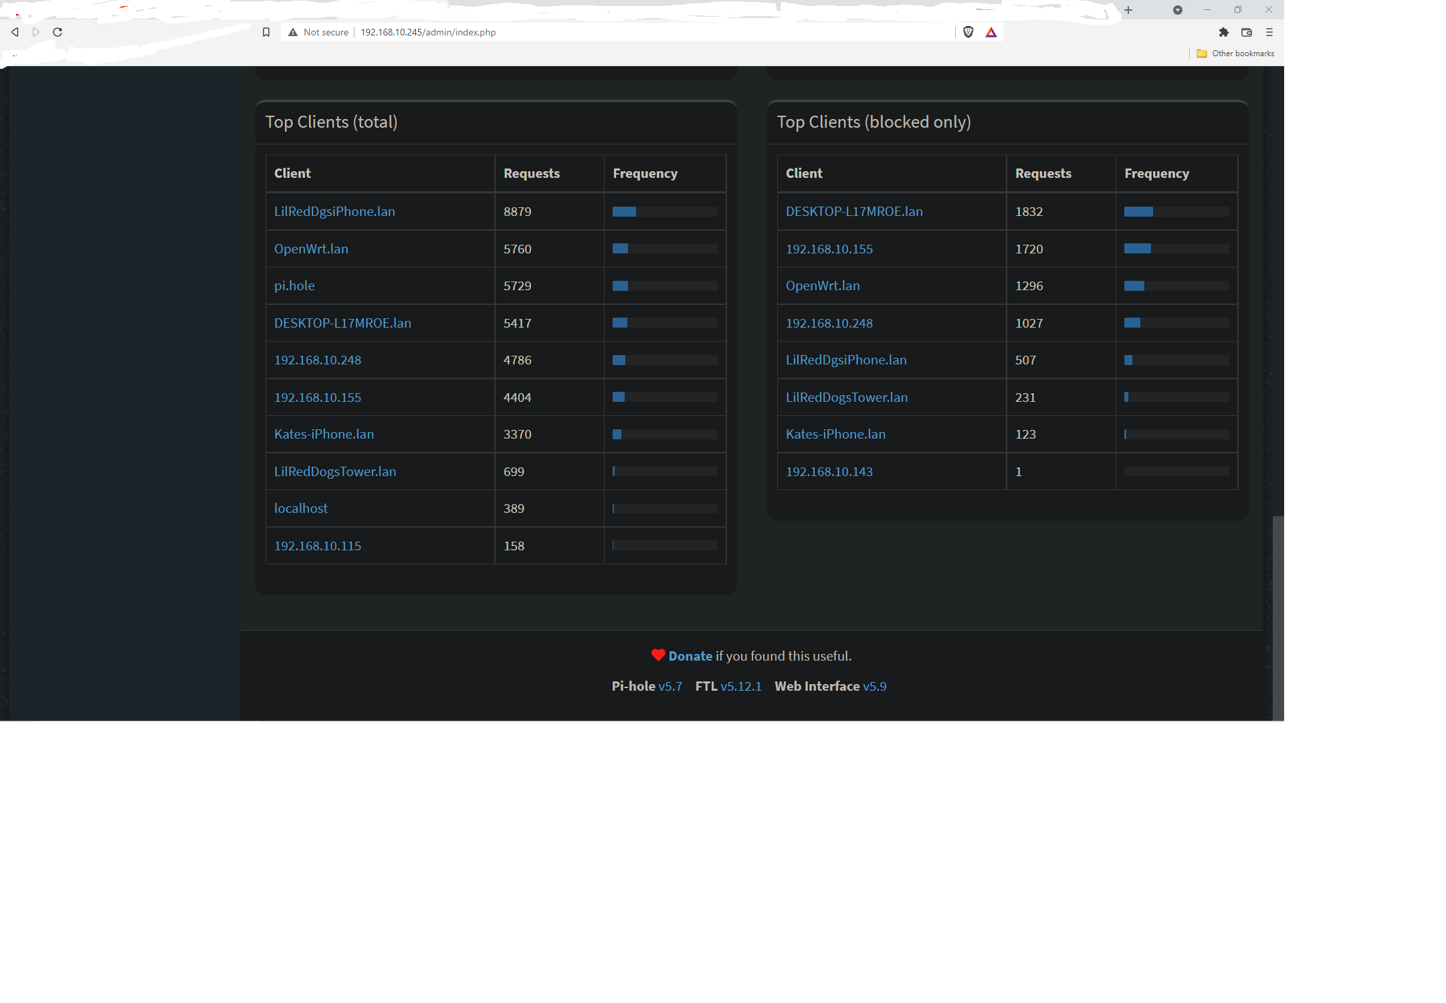Click the browser forward arrow

[x=36, y=32]
